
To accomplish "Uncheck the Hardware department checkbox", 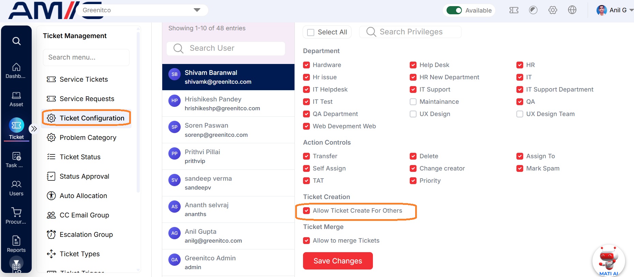I will (306, 65).
